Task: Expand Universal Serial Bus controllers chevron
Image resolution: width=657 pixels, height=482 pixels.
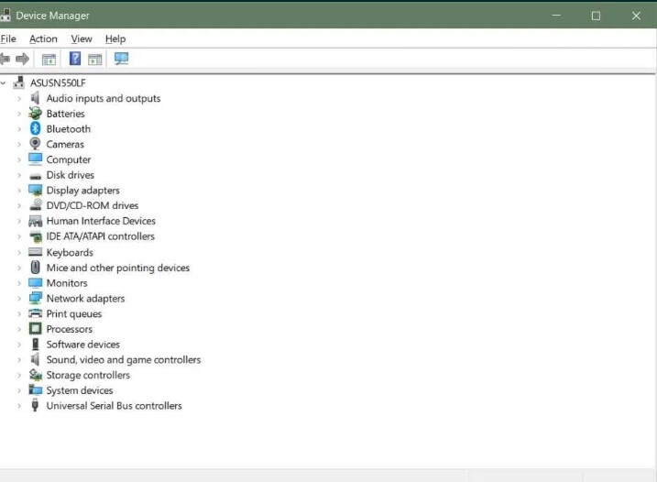Action: pyautogui.click(x=19, y=406)
